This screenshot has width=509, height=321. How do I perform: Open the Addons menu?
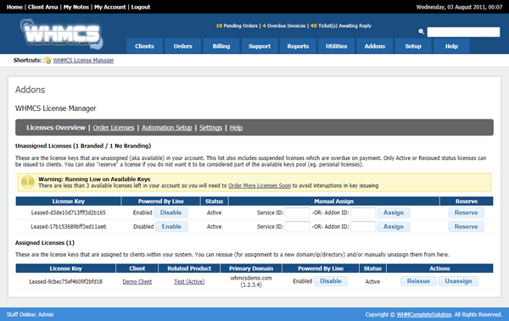(375, 46)
